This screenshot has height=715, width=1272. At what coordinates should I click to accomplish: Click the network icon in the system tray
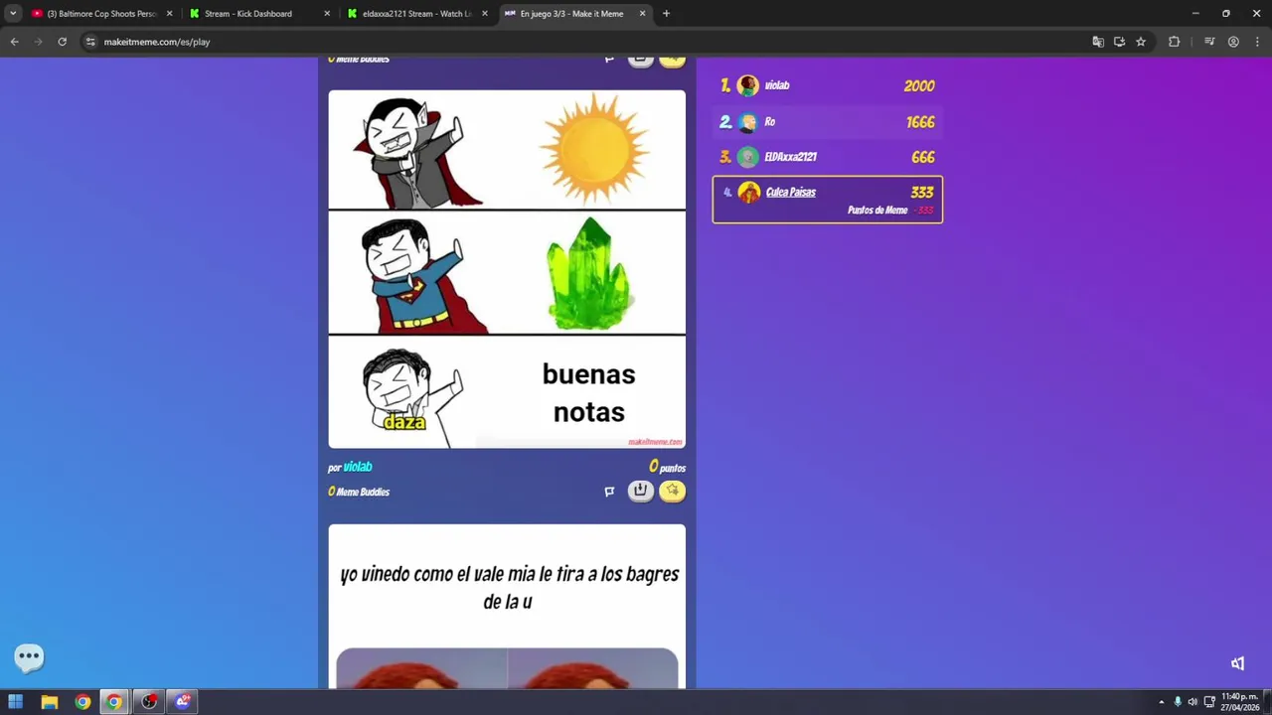click(1209, 702)
